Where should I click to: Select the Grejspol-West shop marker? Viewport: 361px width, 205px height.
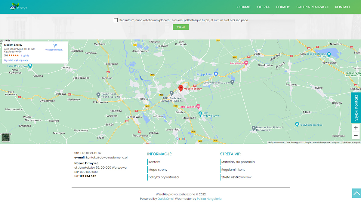[216, 74]
